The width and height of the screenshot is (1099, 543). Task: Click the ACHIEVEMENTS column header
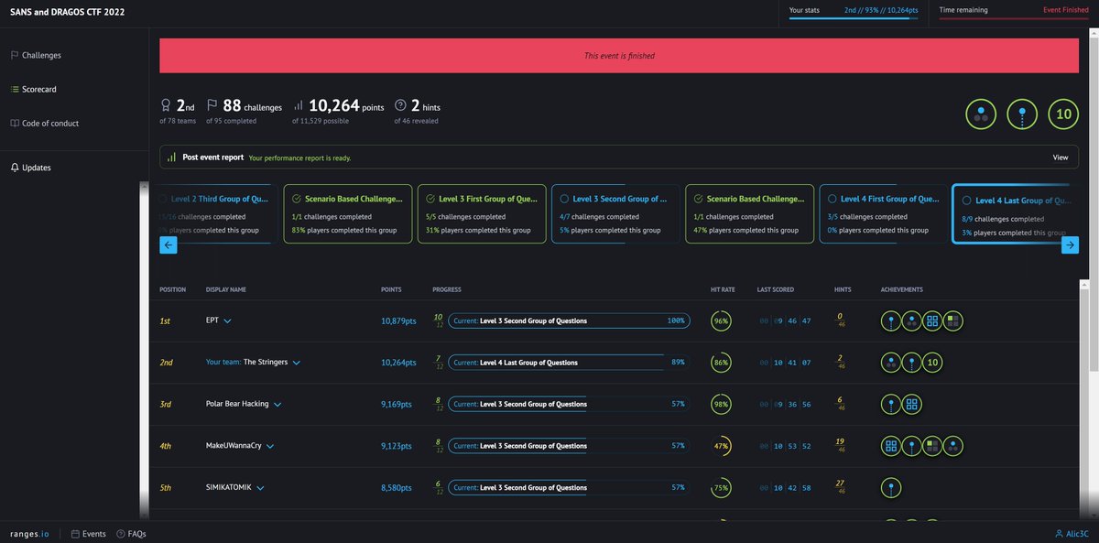coord(902,289)
